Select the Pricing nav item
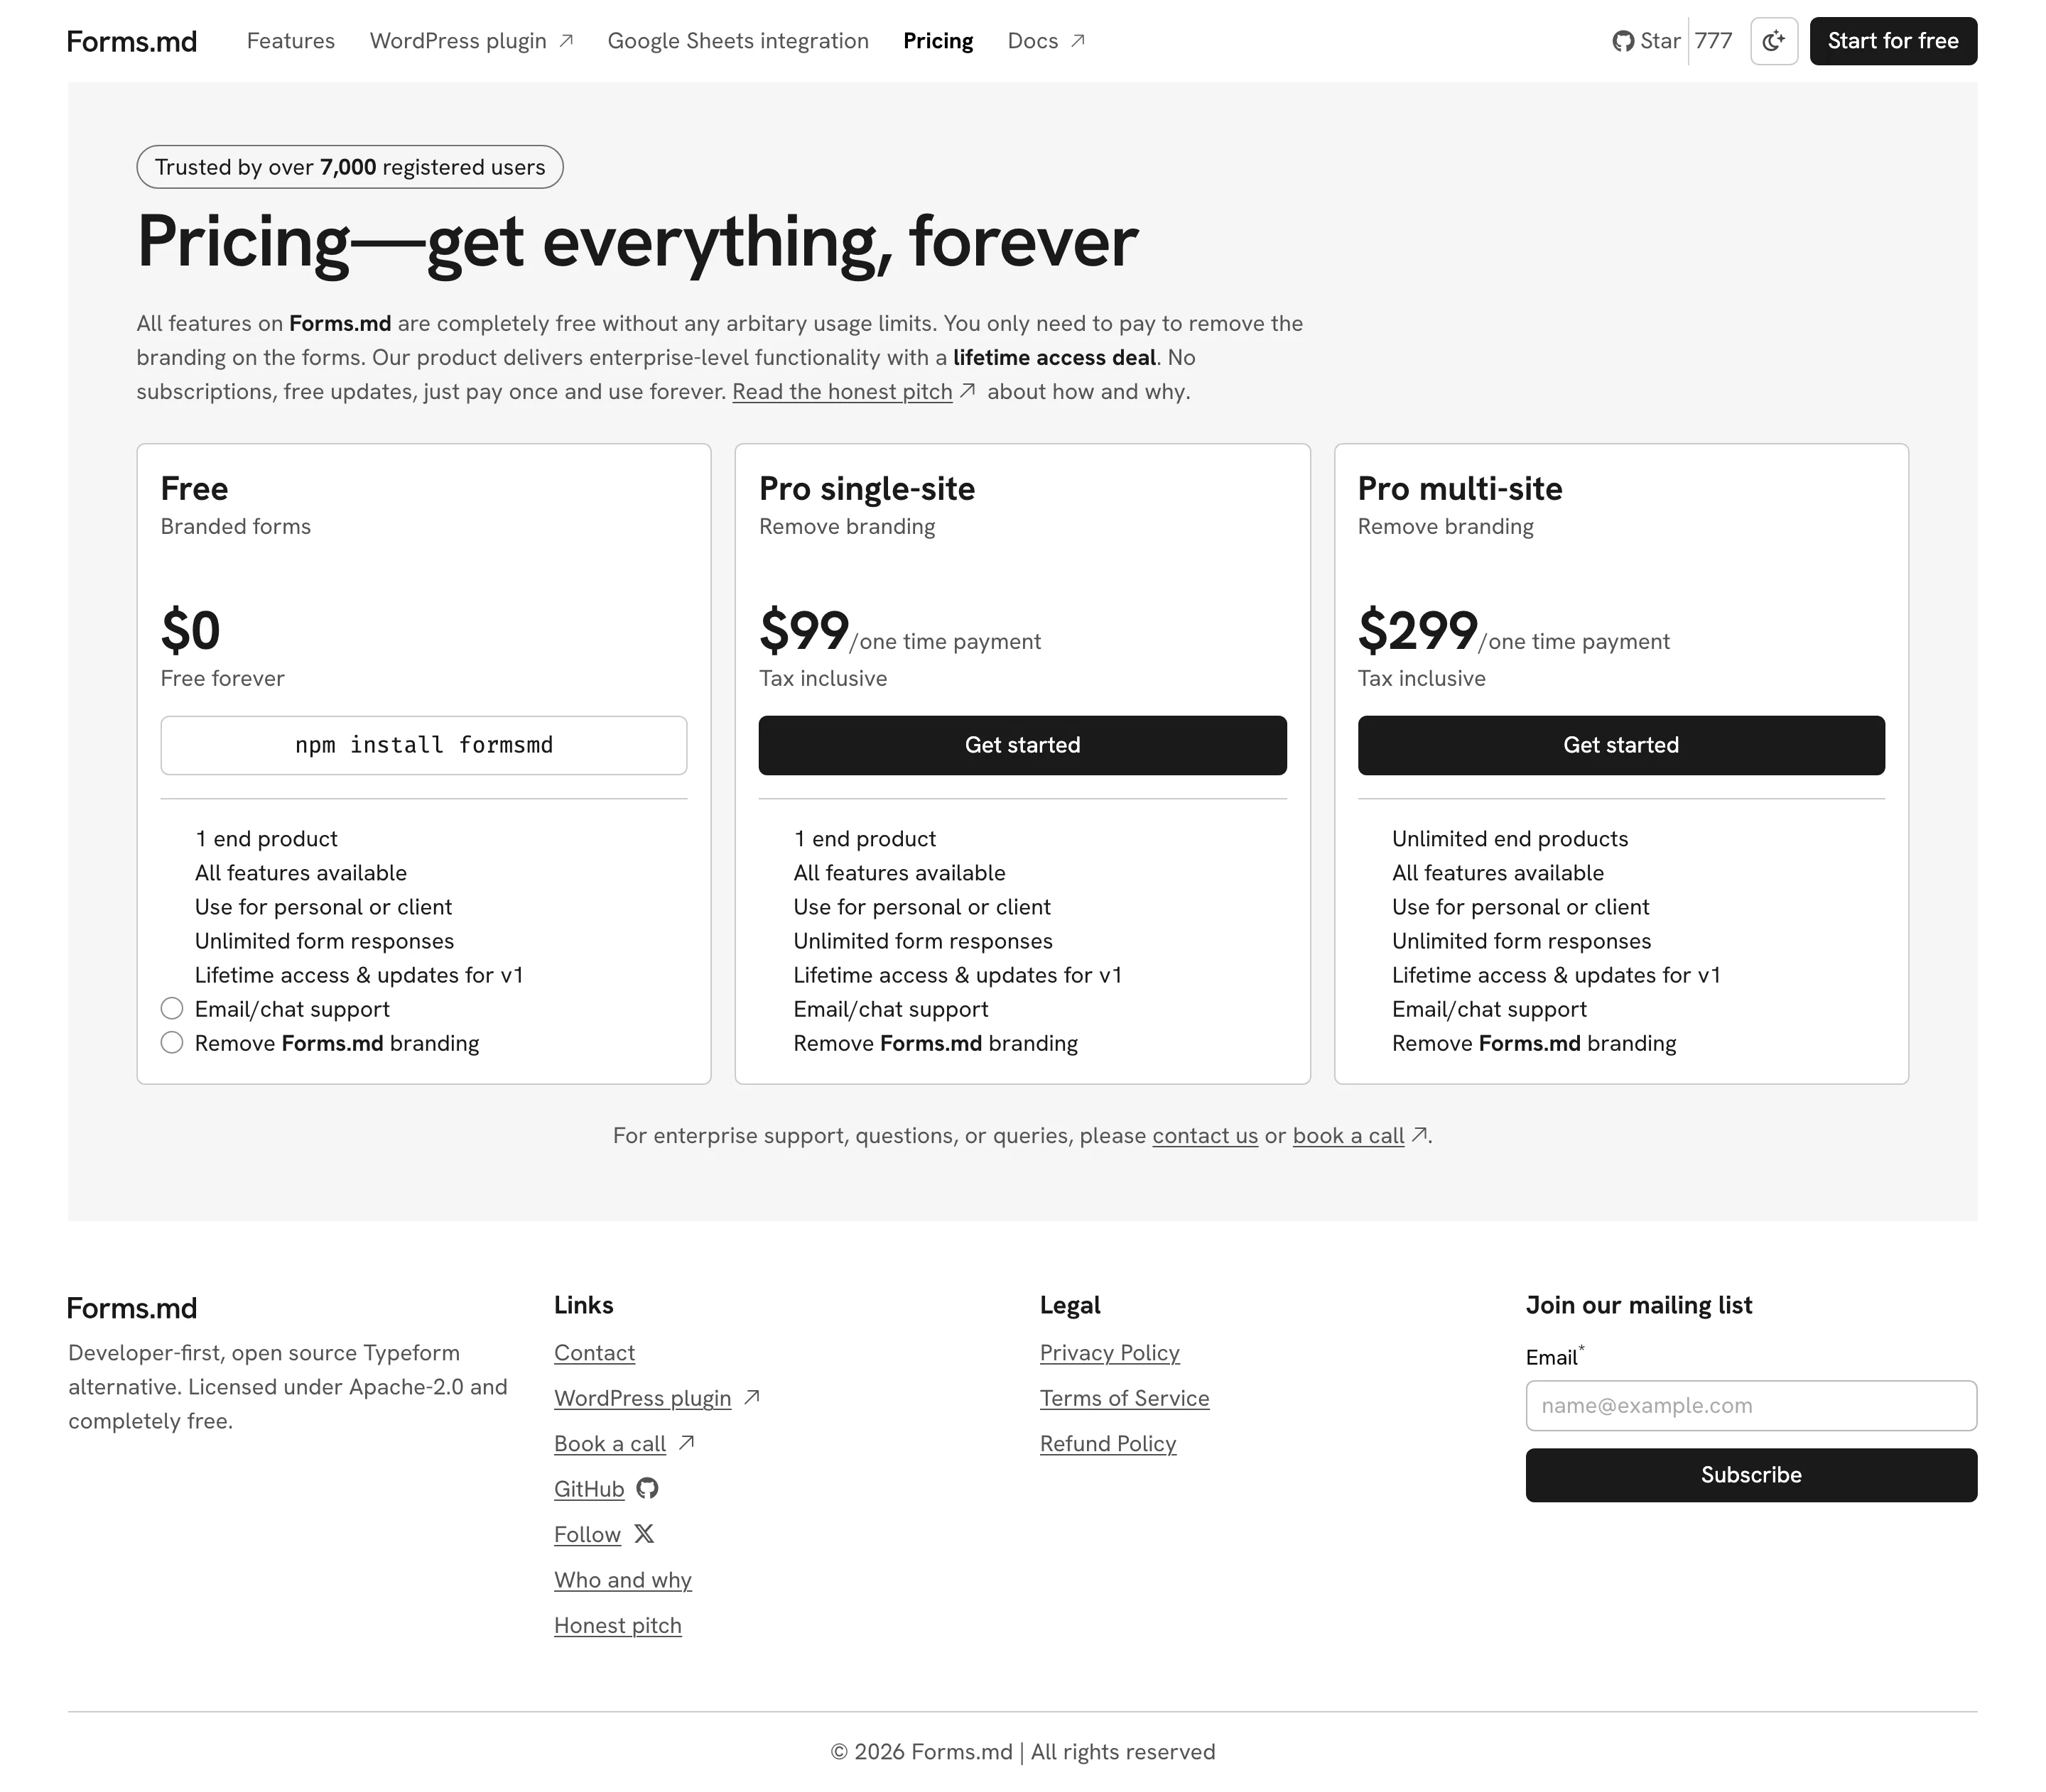2046x1792 pixels. (938, 41)
